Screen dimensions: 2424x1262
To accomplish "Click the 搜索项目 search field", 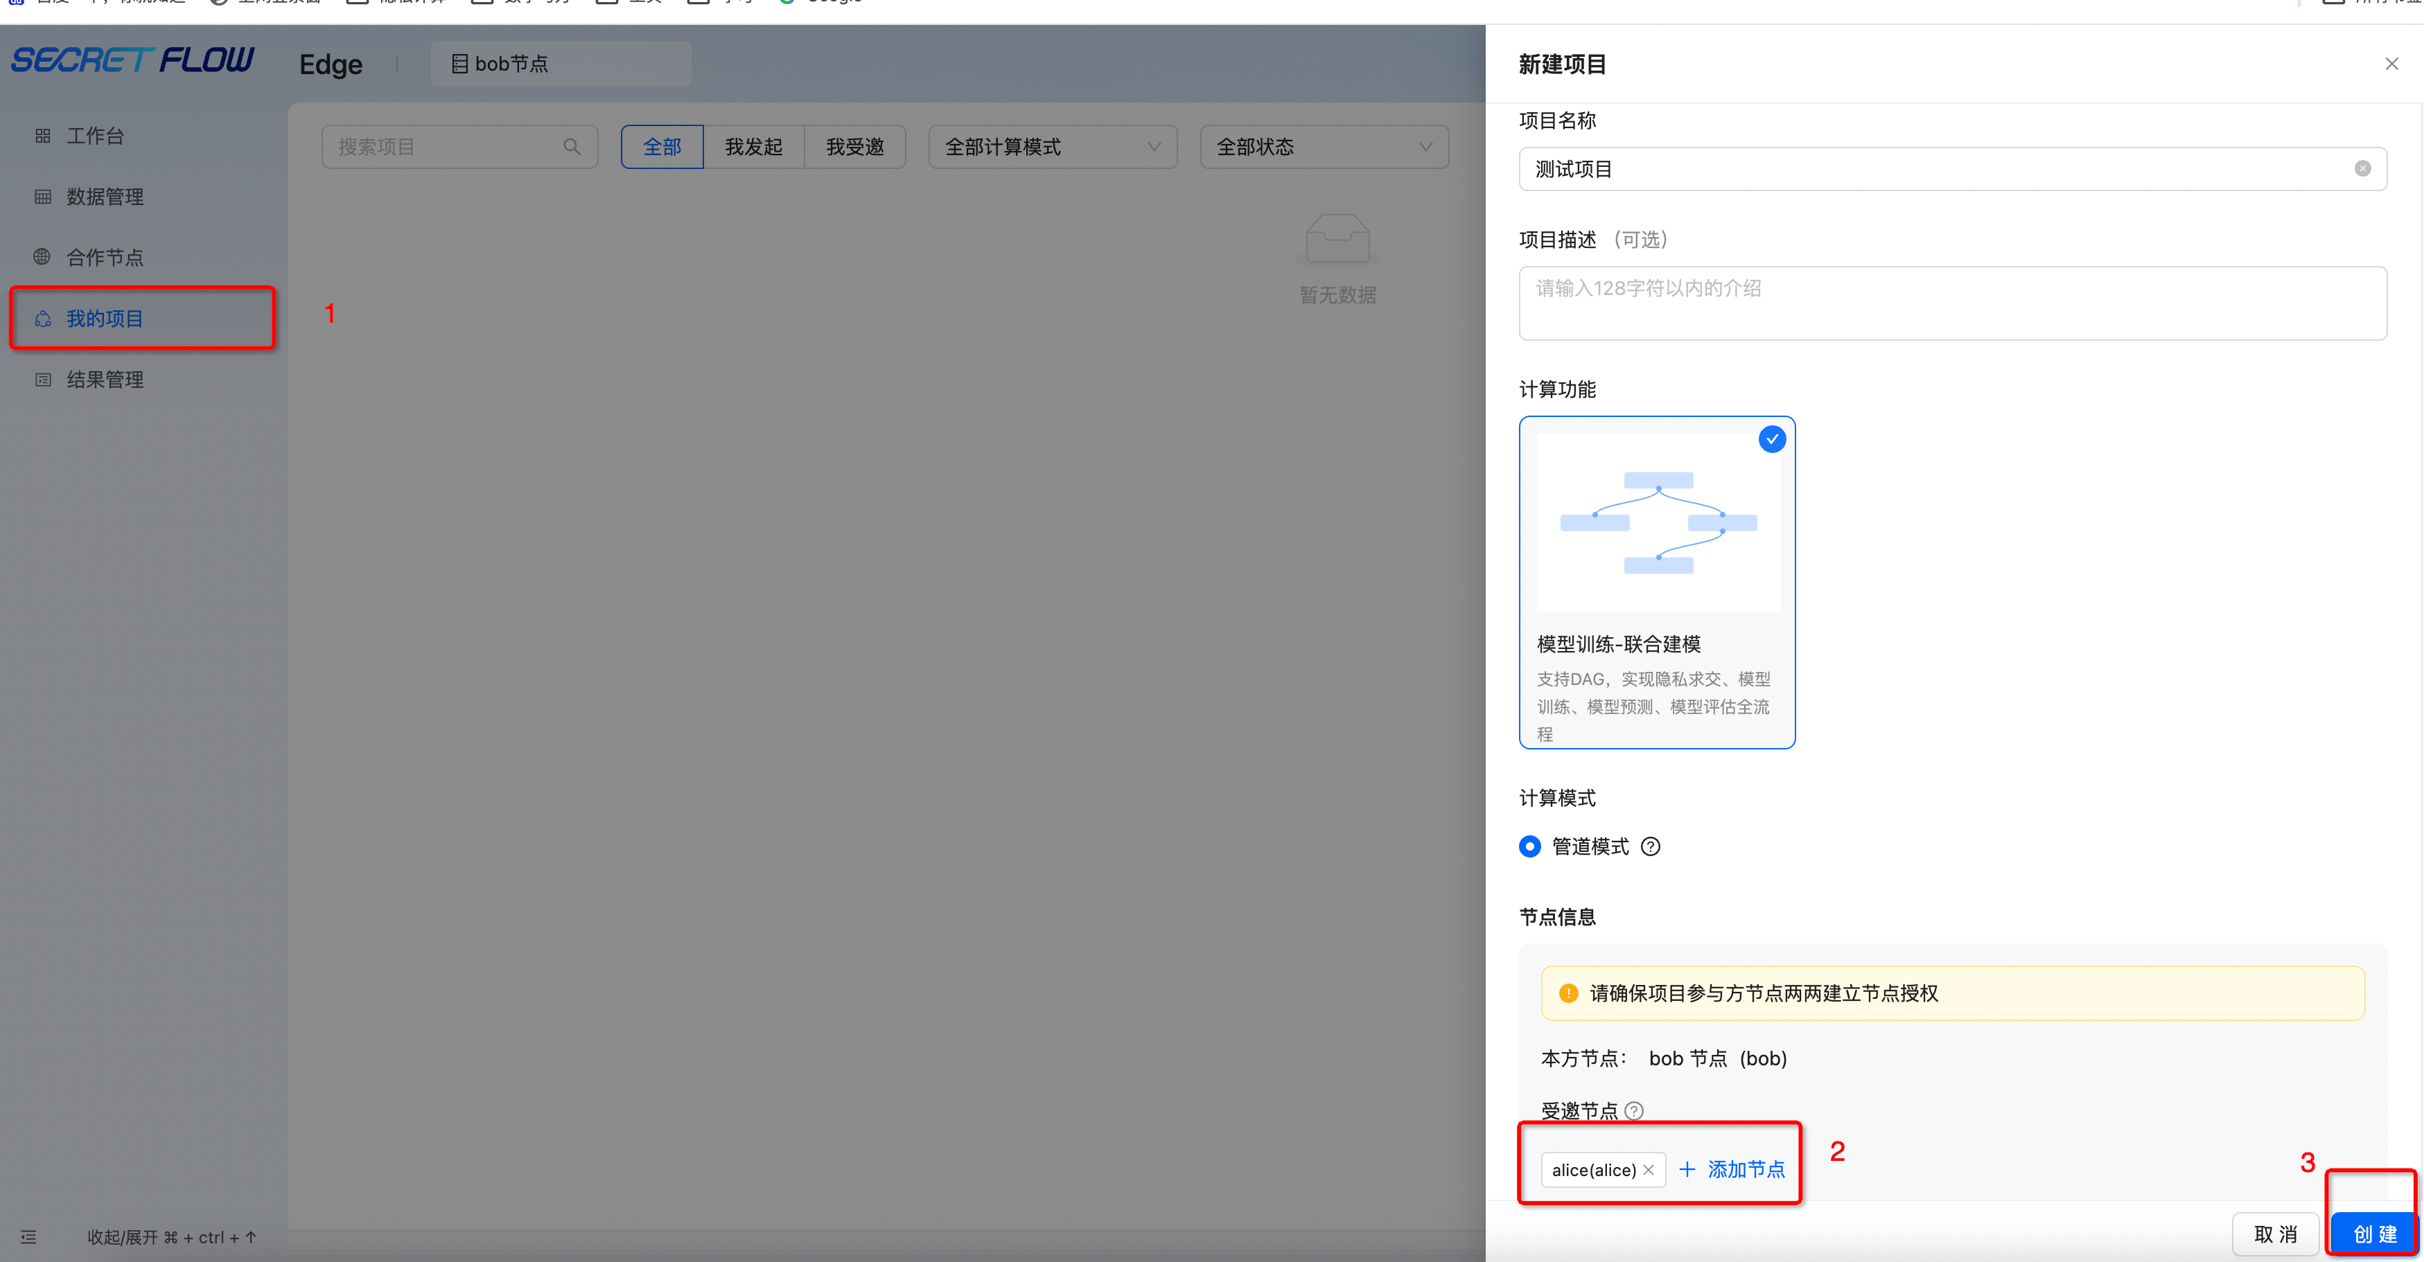I will [459, 147].
